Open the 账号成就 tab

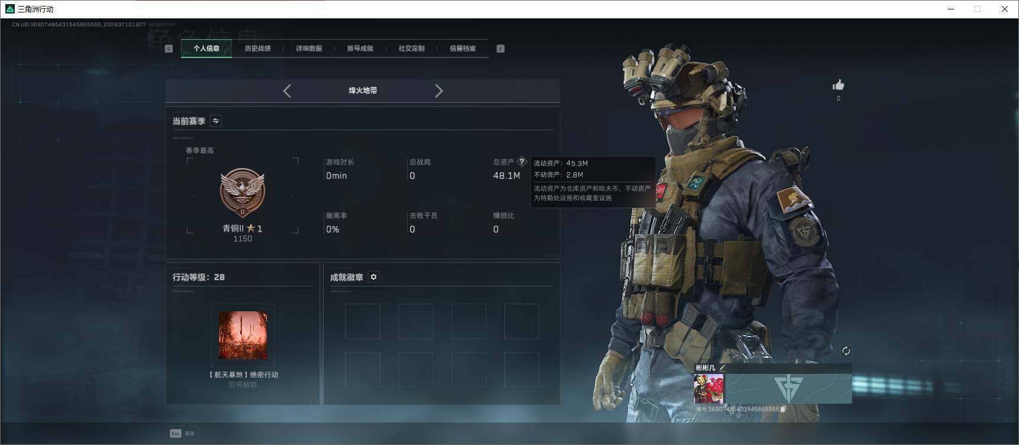(360, 49)
